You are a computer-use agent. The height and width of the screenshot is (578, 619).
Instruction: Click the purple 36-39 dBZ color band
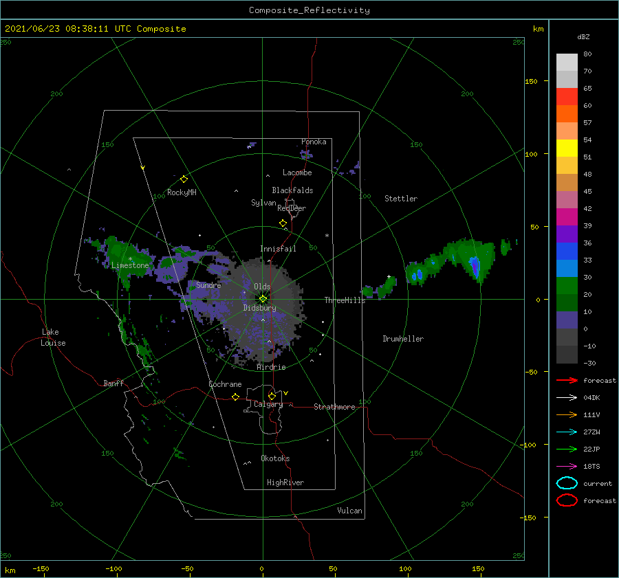[x=567, y=234]
